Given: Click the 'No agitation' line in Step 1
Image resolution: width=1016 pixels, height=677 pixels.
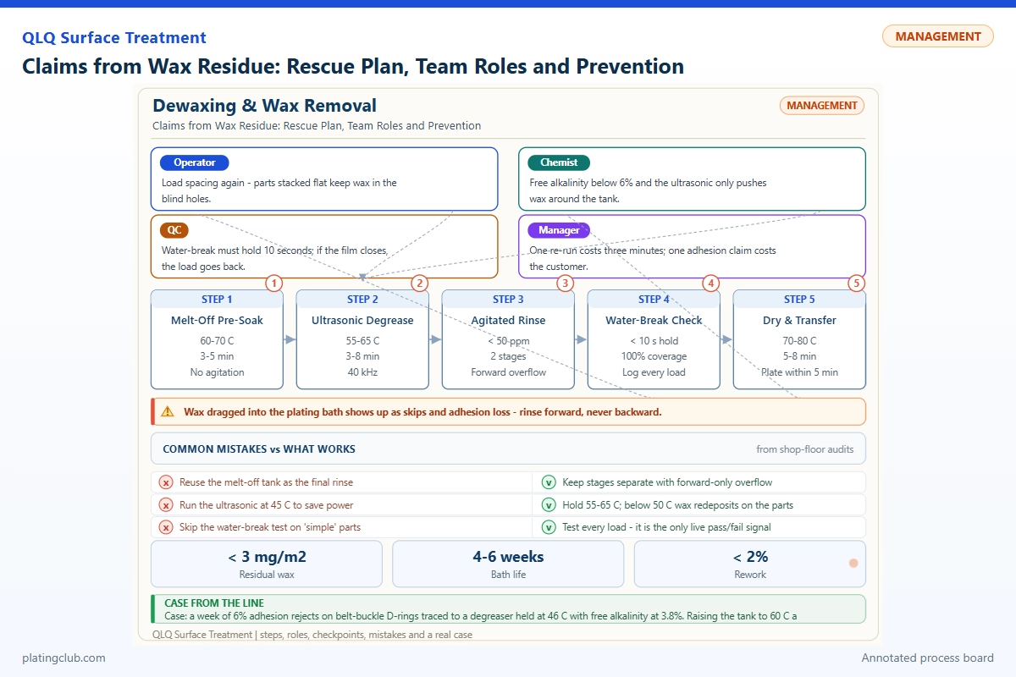Looking at the screenshot, I should tap(218, 372).
